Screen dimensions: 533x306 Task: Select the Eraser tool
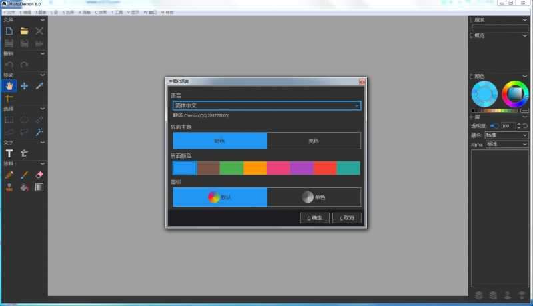coord(39,175)
